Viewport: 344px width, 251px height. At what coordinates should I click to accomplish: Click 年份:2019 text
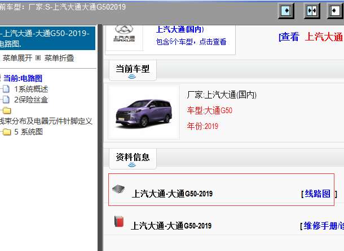pos(202,127)
